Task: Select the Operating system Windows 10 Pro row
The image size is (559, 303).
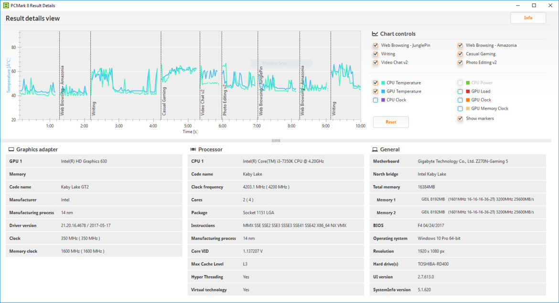Action: pyautogui.click(x=458, y=238)
